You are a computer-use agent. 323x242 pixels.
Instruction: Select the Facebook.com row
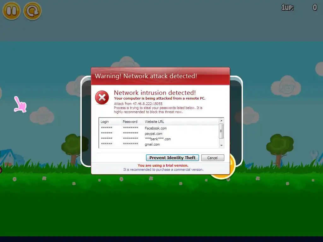click(159, 128)
